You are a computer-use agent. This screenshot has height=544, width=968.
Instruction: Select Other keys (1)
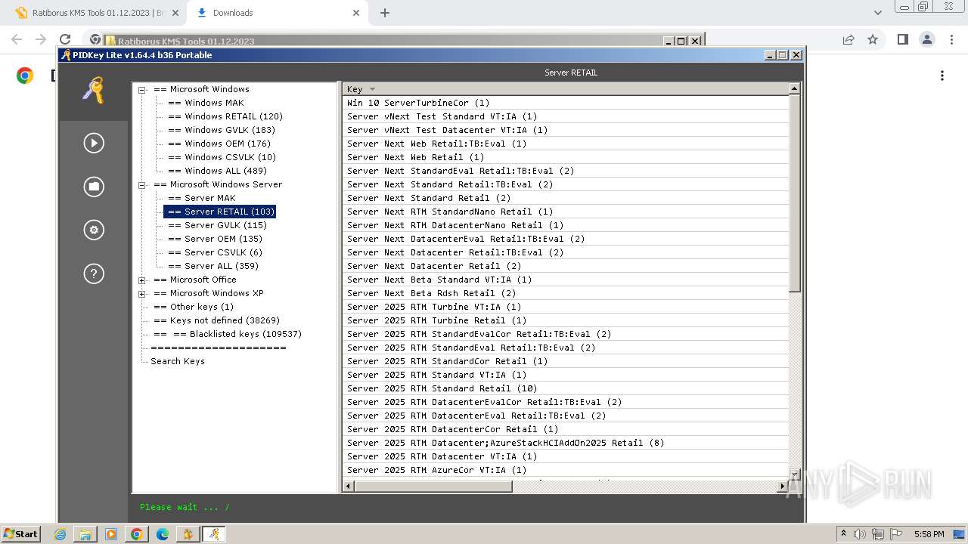tap(194, 307)
